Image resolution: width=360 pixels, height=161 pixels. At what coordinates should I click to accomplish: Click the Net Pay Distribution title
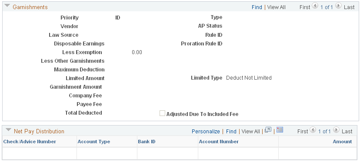pos(39,131)
